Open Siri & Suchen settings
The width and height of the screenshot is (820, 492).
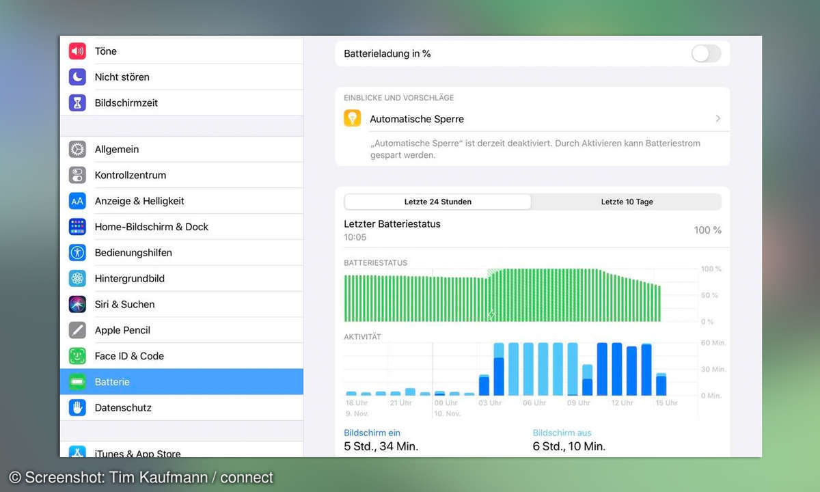(182, 304)
